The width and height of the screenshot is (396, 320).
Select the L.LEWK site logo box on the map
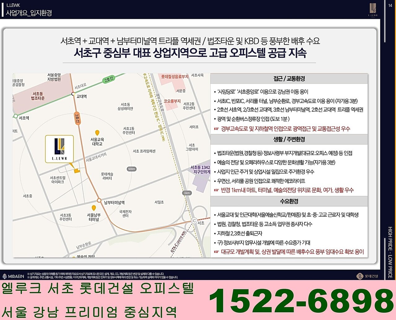[59, 149]
